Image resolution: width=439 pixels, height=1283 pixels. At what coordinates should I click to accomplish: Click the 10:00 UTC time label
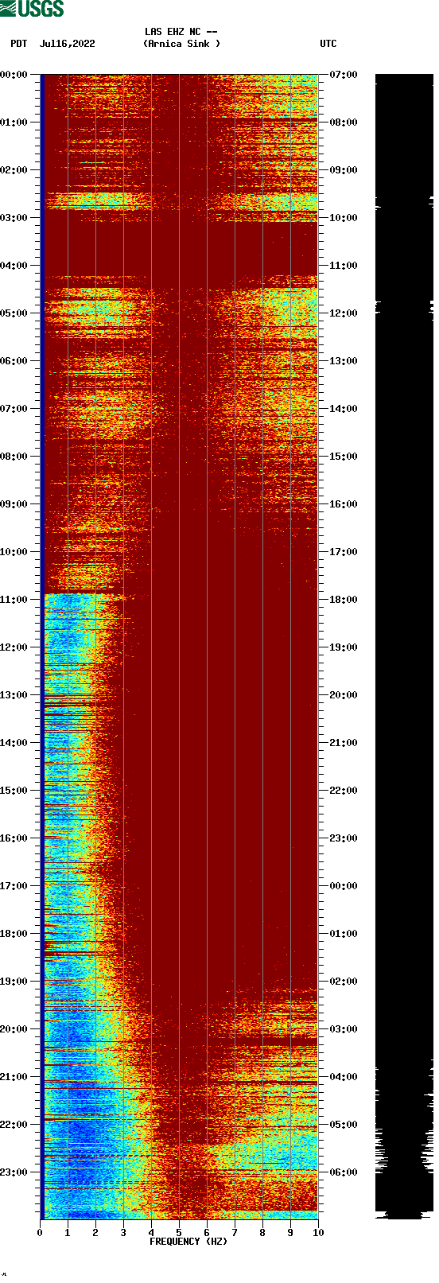(344, 217)
